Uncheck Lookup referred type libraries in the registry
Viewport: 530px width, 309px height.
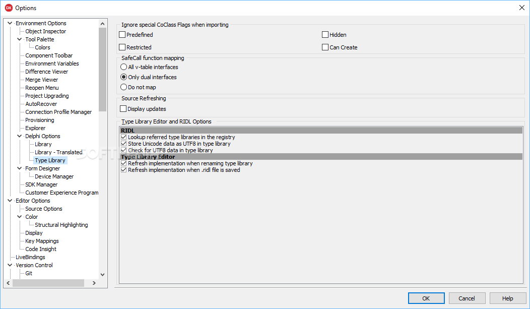click(124, 137)
